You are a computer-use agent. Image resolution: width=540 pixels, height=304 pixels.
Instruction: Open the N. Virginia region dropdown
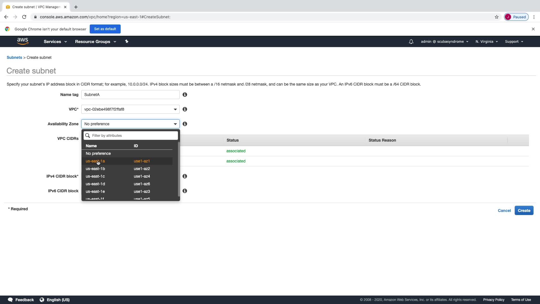[486, 42]
